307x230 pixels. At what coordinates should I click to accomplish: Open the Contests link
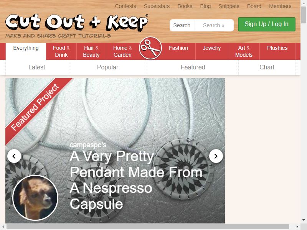(125, 6)
